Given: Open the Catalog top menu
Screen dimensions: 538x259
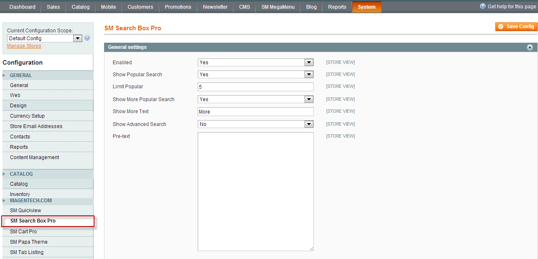Looking at the screenshot, I should (x=80, y=7).
